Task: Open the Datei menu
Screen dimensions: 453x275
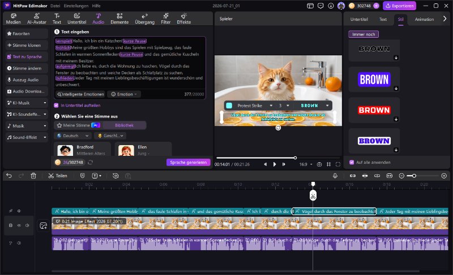Action: click(55, 6)
